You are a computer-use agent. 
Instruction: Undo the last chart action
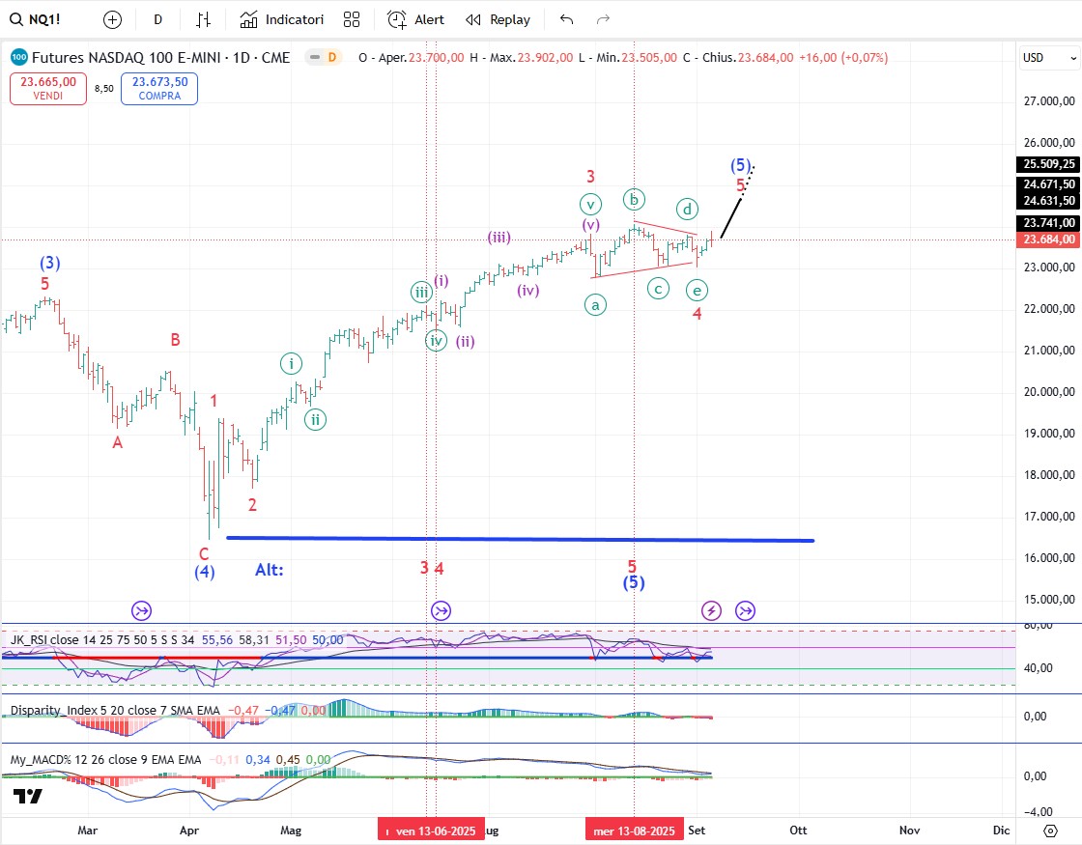point(566,20)
